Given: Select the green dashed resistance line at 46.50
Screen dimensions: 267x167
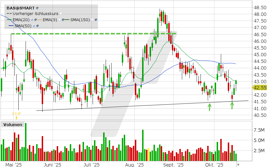Looking at the screenshot, I should 83,34.
